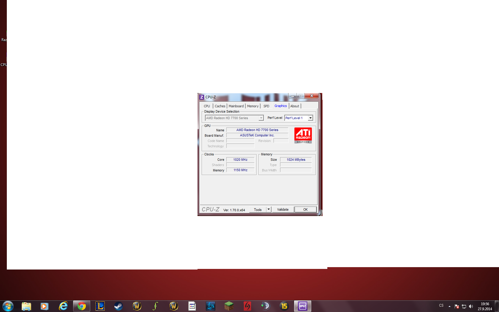Click the CPU-Z taskbar button
499x312 pixels.
tap(302, 306)
